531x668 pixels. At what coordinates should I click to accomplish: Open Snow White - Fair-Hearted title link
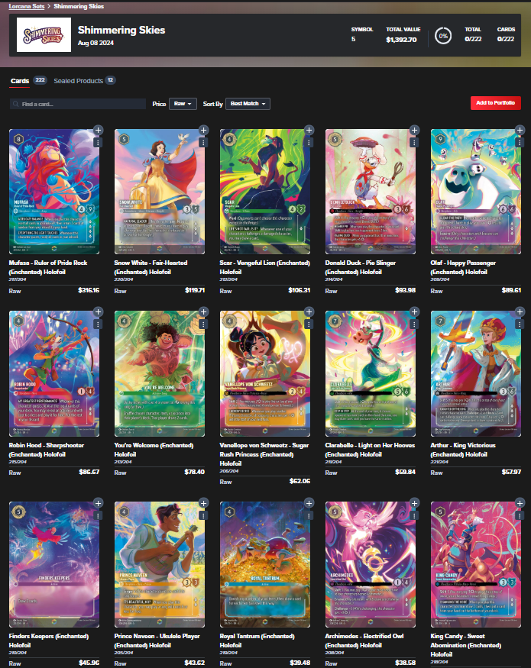(x=151, y=267)
